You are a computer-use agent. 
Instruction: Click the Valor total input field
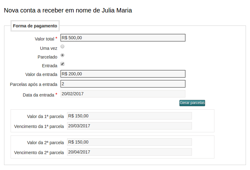123,38
